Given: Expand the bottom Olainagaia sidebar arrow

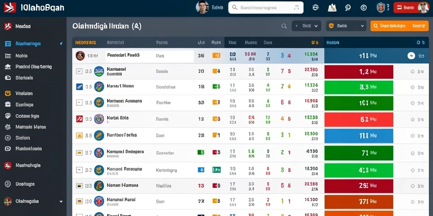Looking at the screenshot, I should coord(61,201).
